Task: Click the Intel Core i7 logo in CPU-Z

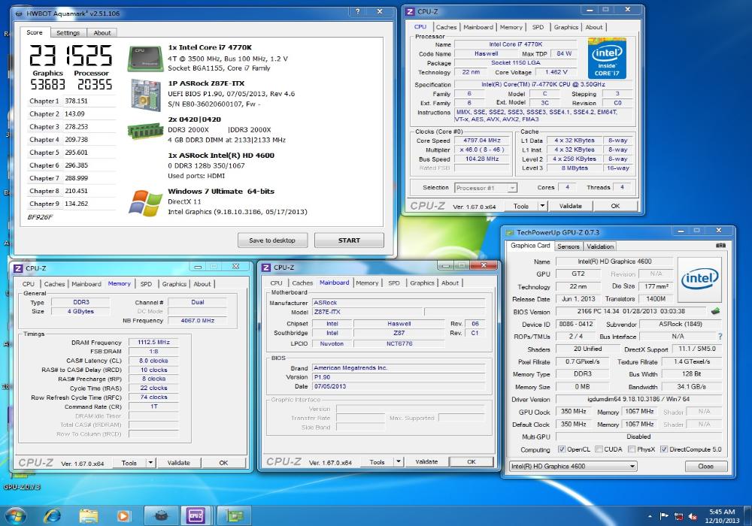Action: [x=607, y=59]
